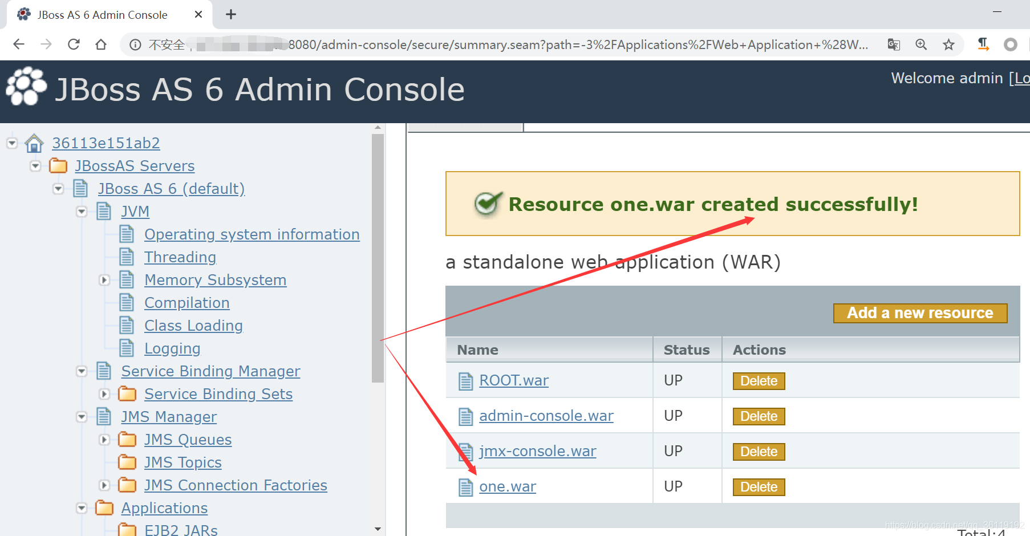
Task: Open the EJB2 JARs tree item
Action: (181, 530)
